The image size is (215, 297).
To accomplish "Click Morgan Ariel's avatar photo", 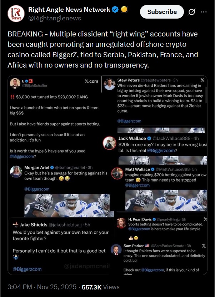I will pos(15,171).
